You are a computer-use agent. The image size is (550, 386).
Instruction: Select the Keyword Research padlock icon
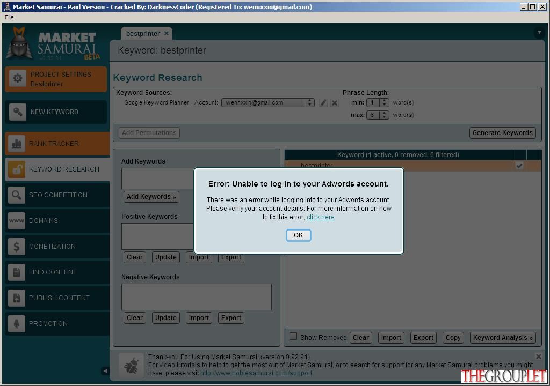tap(17, 169)
